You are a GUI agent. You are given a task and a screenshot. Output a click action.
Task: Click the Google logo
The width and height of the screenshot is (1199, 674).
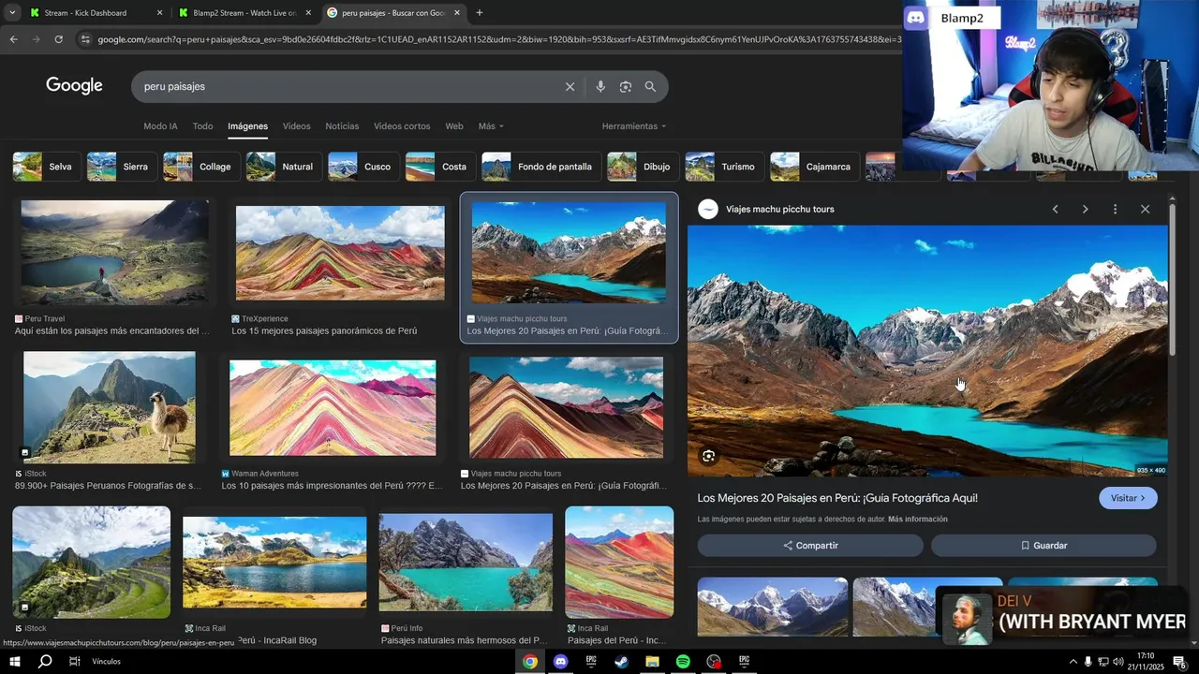tap(74, 86)
